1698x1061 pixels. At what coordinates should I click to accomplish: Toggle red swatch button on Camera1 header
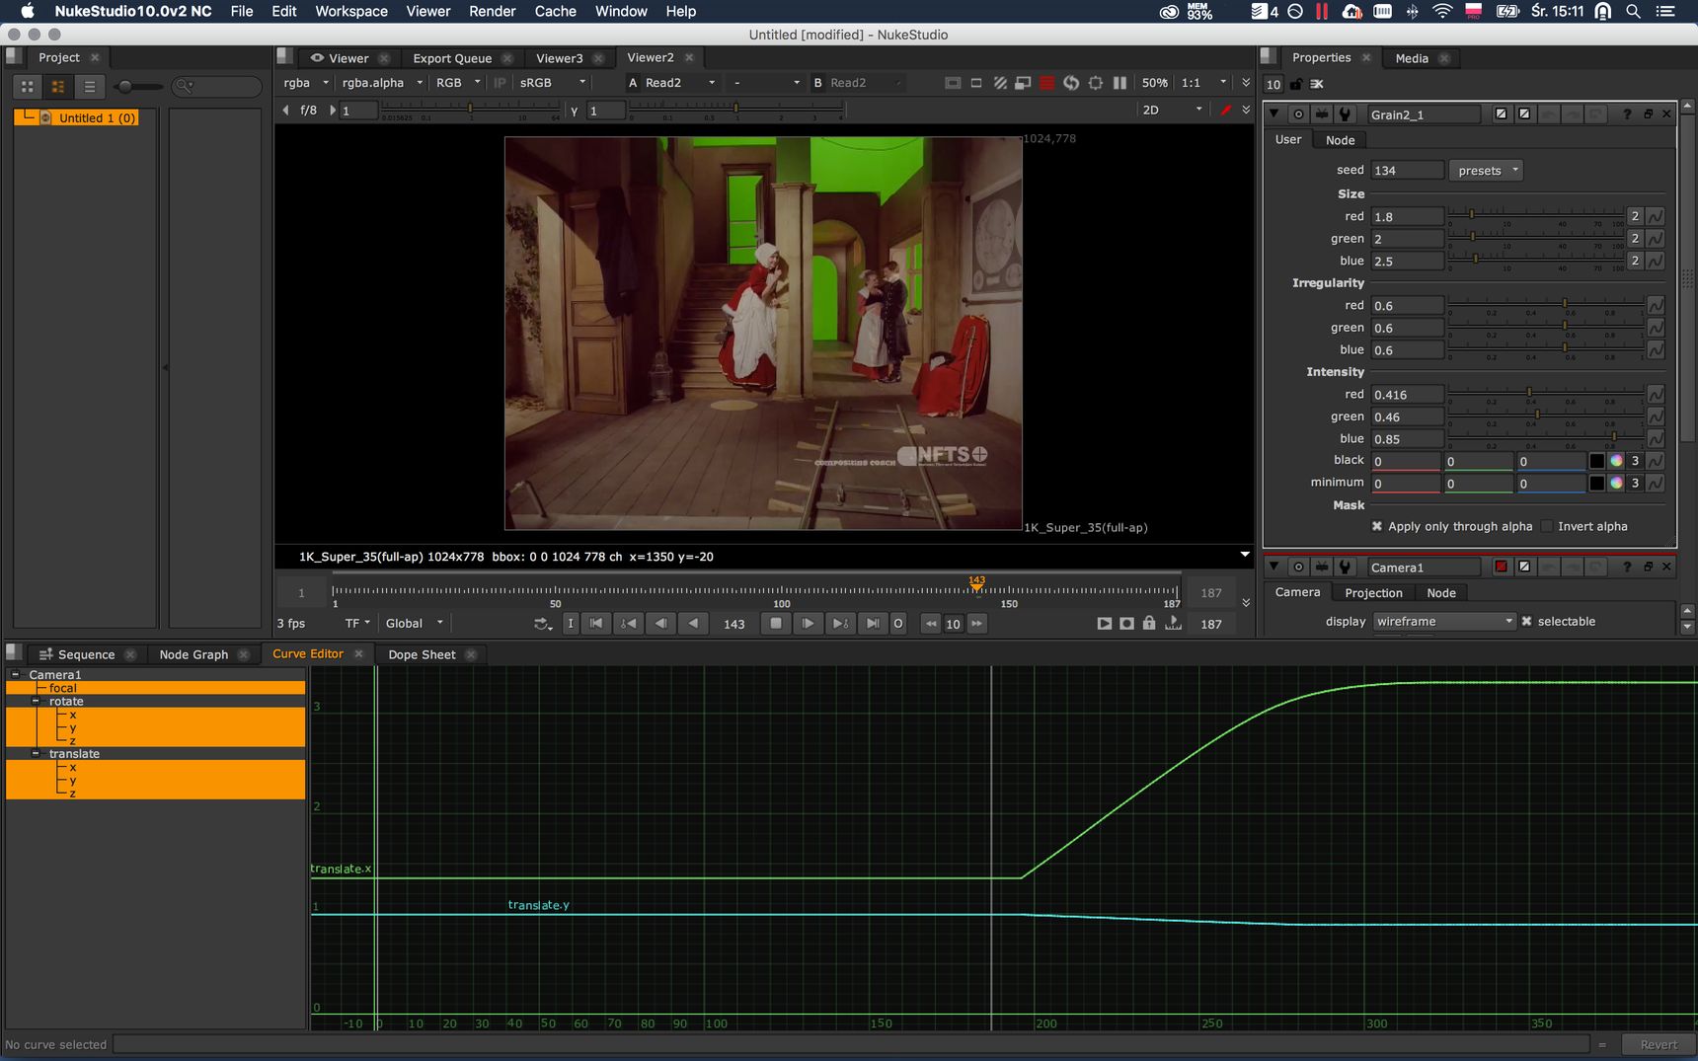1501,568
